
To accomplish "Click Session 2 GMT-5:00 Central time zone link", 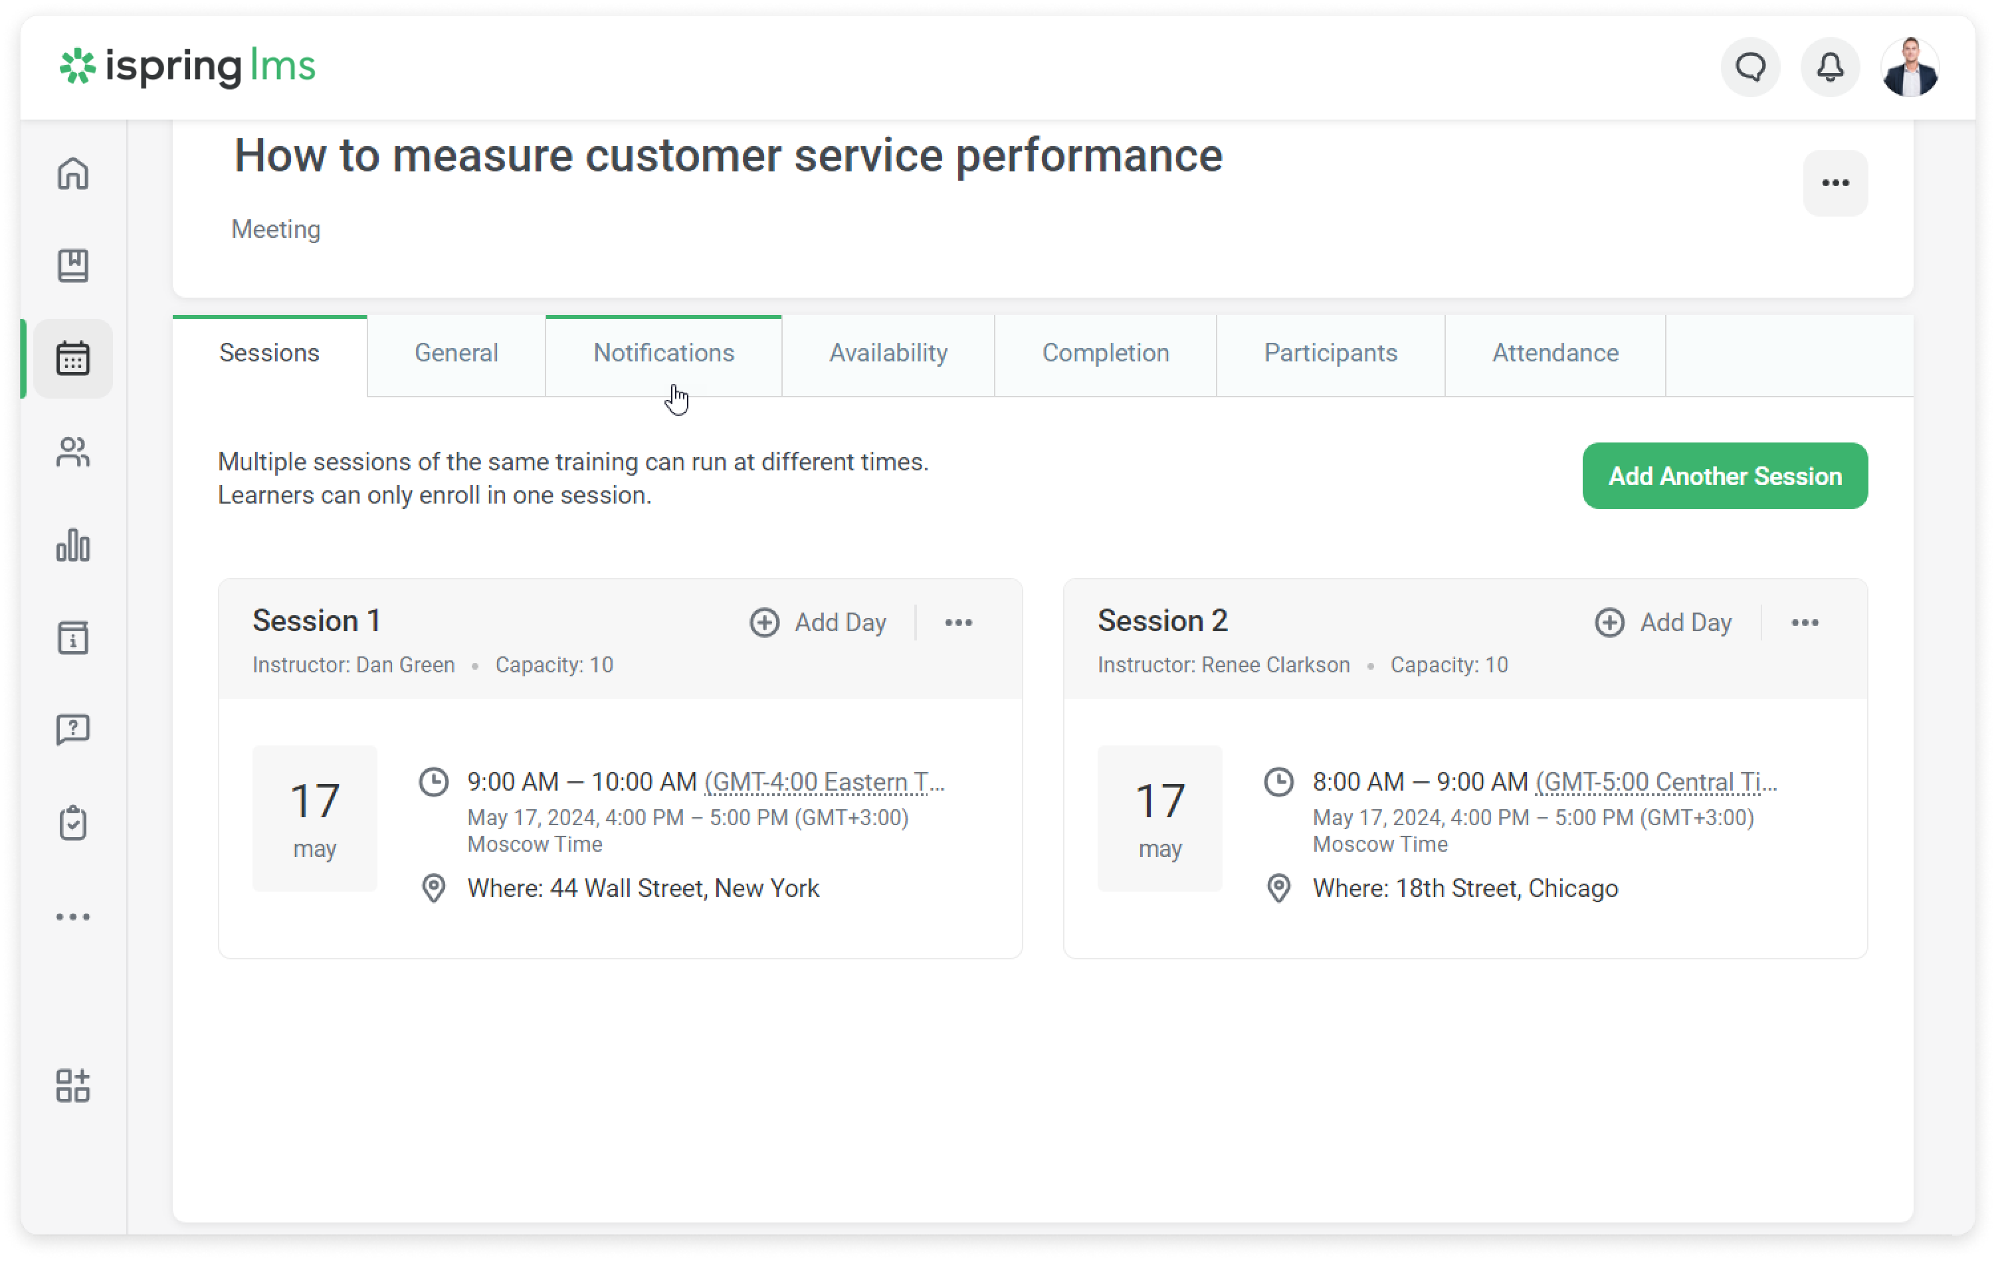I will 1655,782.
